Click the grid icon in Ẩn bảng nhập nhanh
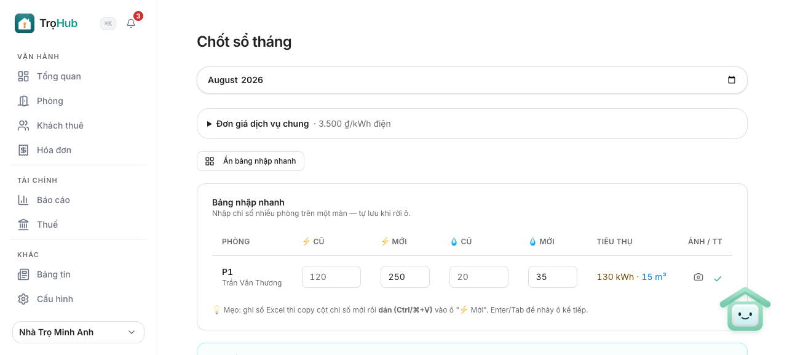The width and height of the screenshot is (787, 355). [x=210, y=161]
